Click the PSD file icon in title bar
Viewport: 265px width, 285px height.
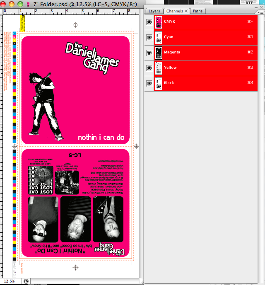28,4
